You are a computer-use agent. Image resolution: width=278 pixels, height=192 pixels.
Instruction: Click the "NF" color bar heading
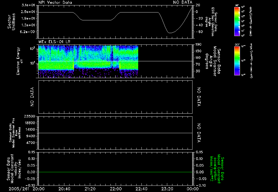(237, 5)
